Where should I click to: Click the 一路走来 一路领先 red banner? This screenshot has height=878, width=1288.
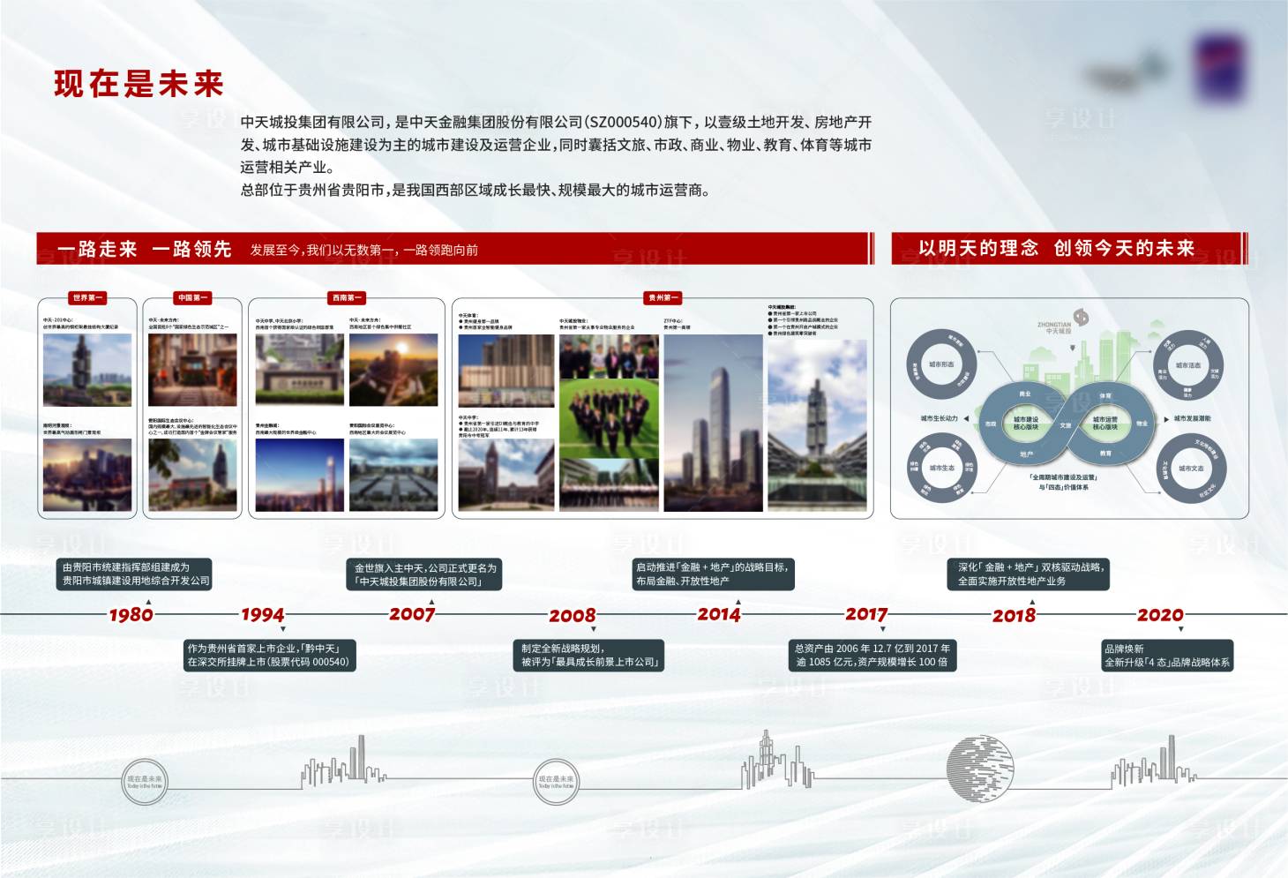453,249
